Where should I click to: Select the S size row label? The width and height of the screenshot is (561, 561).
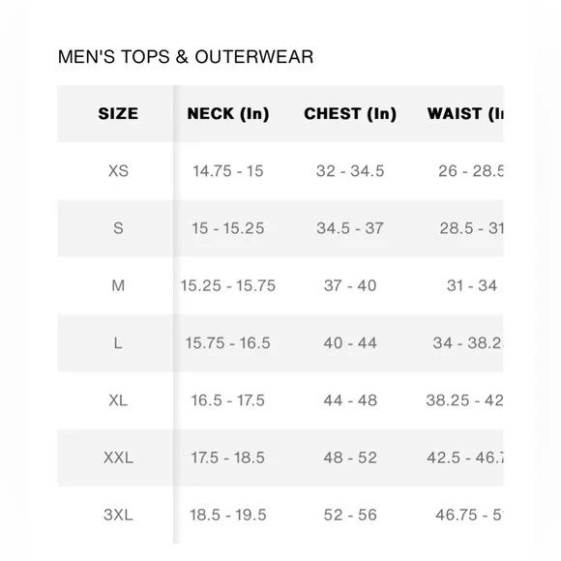(x=118, y=228)
